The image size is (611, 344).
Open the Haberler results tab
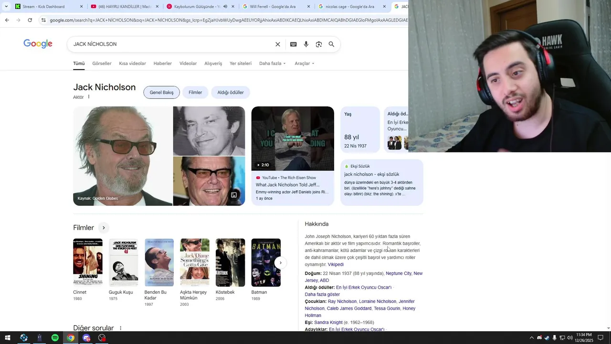tap(163, 64)
